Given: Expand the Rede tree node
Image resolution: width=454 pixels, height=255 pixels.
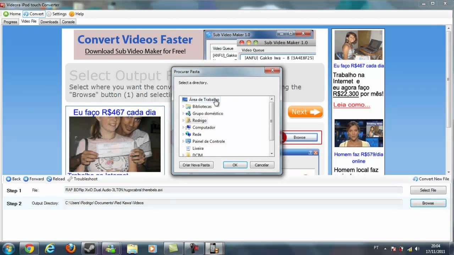Looking at the screenshot, I should (x=183, y=135).
